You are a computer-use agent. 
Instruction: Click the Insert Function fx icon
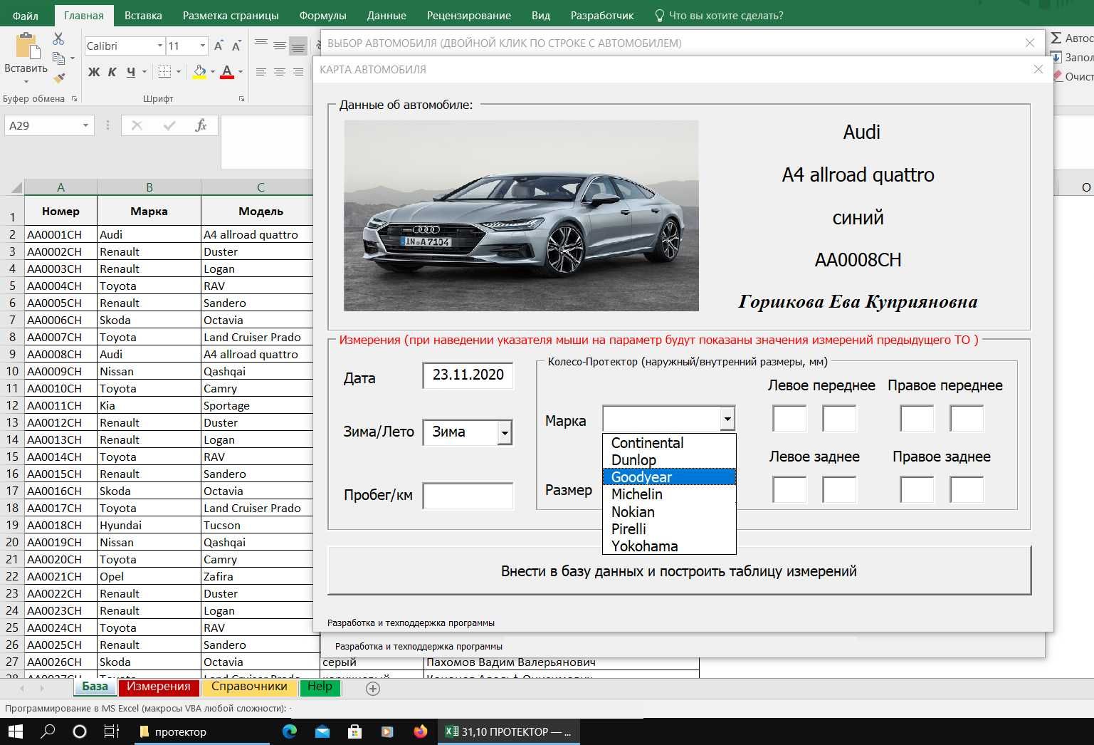[x=201, y=125]
